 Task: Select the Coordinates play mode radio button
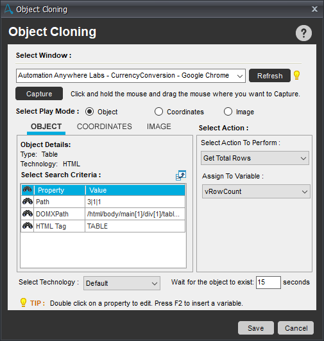(158, 112)
